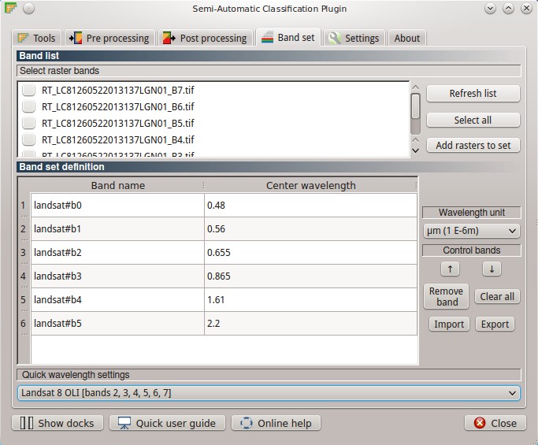Switch to the Settings tab
This screenshot has width=538, height=445.
[x=354, y=38]
